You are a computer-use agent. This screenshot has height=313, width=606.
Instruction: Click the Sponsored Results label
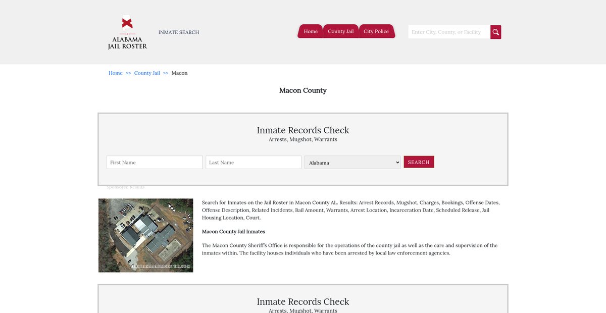coord(126,187)
